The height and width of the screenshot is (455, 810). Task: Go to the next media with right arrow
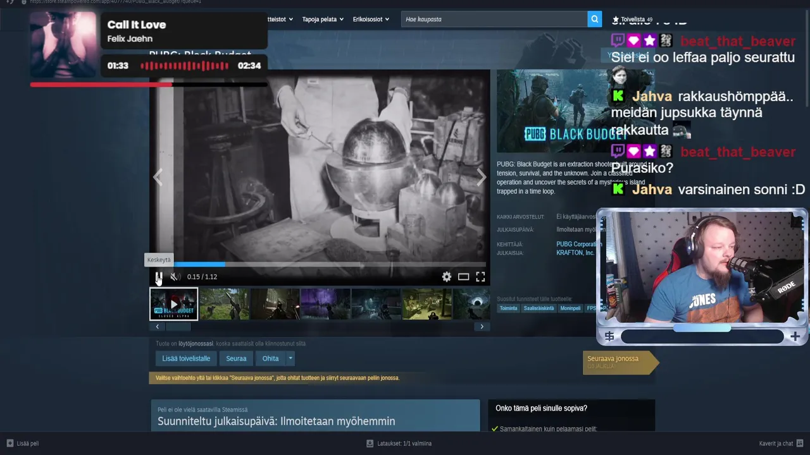click(x=482, y=178)
